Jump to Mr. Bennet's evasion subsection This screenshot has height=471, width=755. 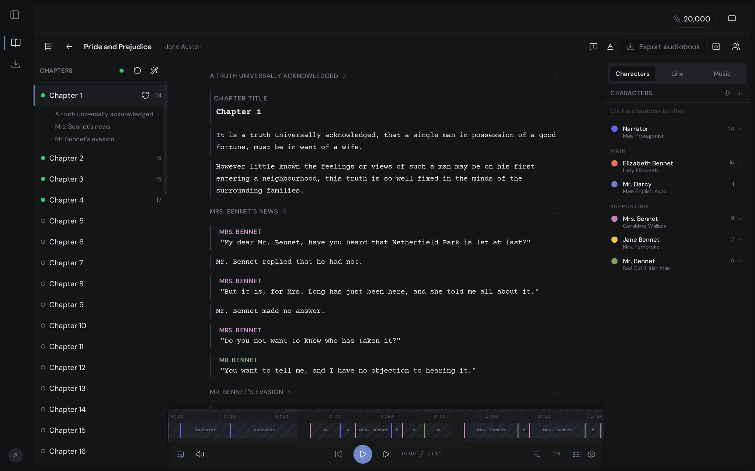click(x=84, y=139)
